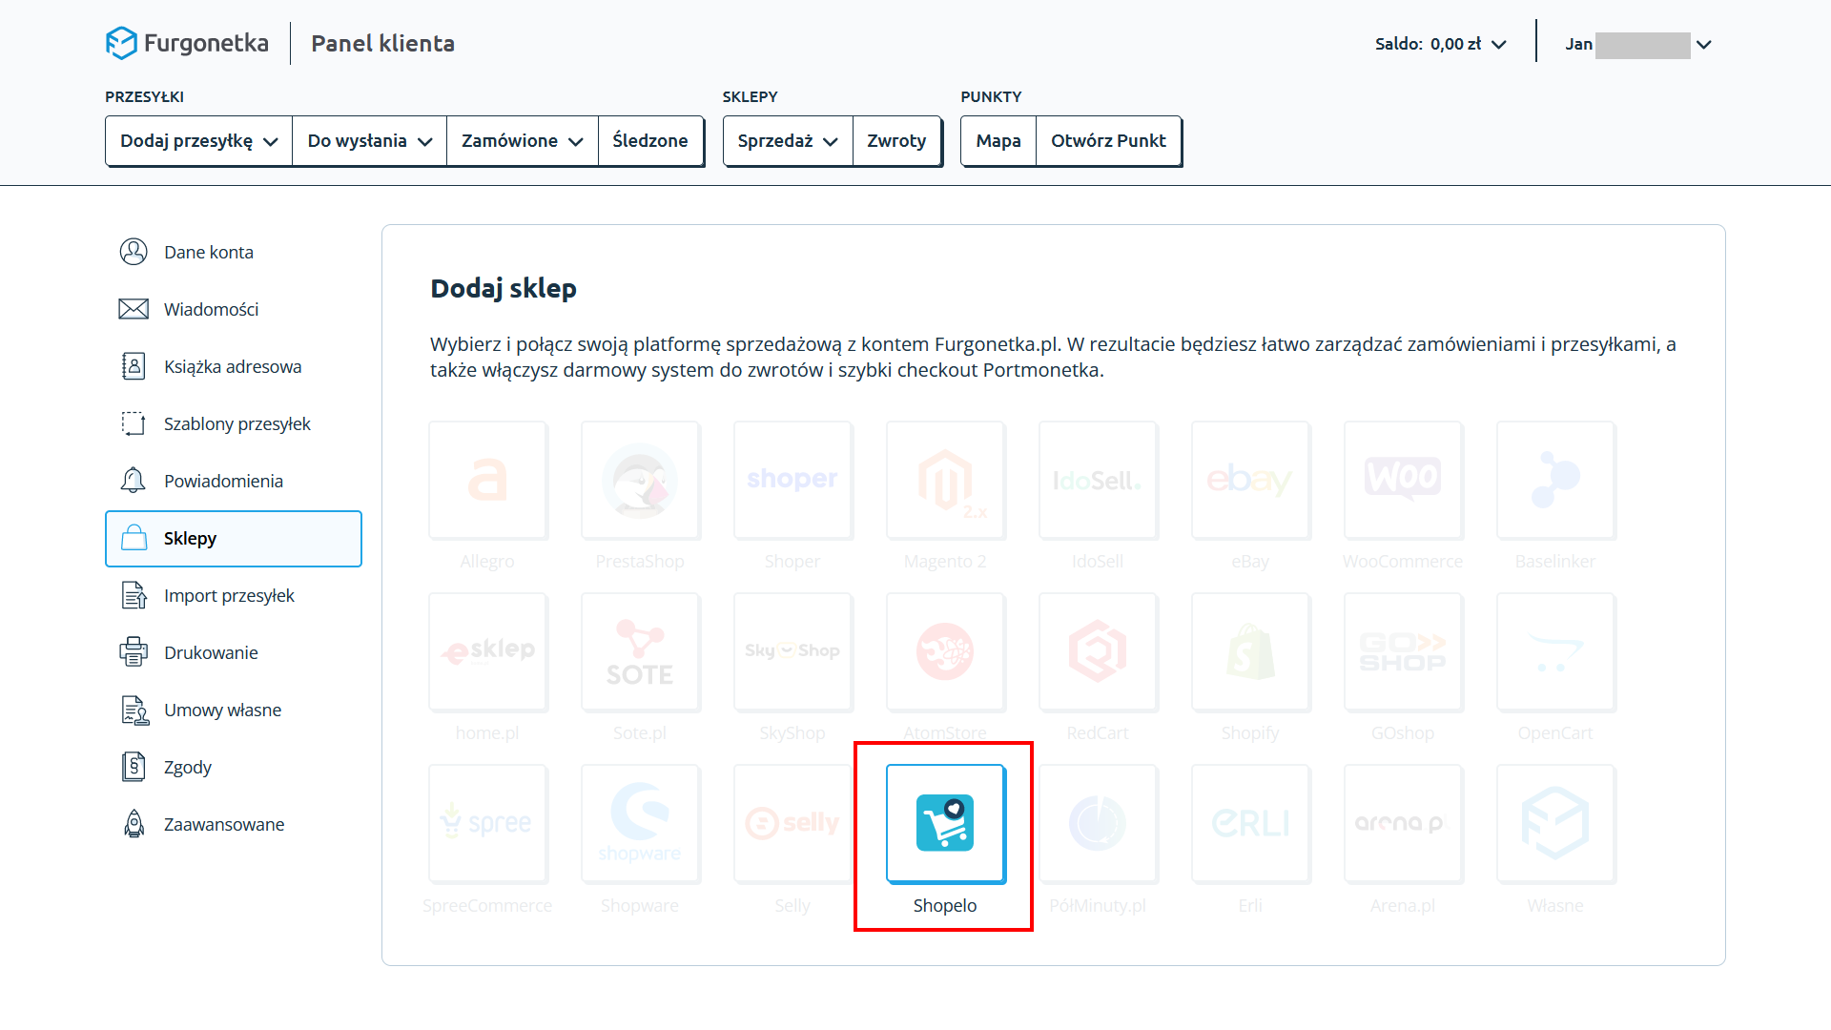Open the Śledzone shipments tab
This screenshot has height=1030, width=1831.
[650, 141]
